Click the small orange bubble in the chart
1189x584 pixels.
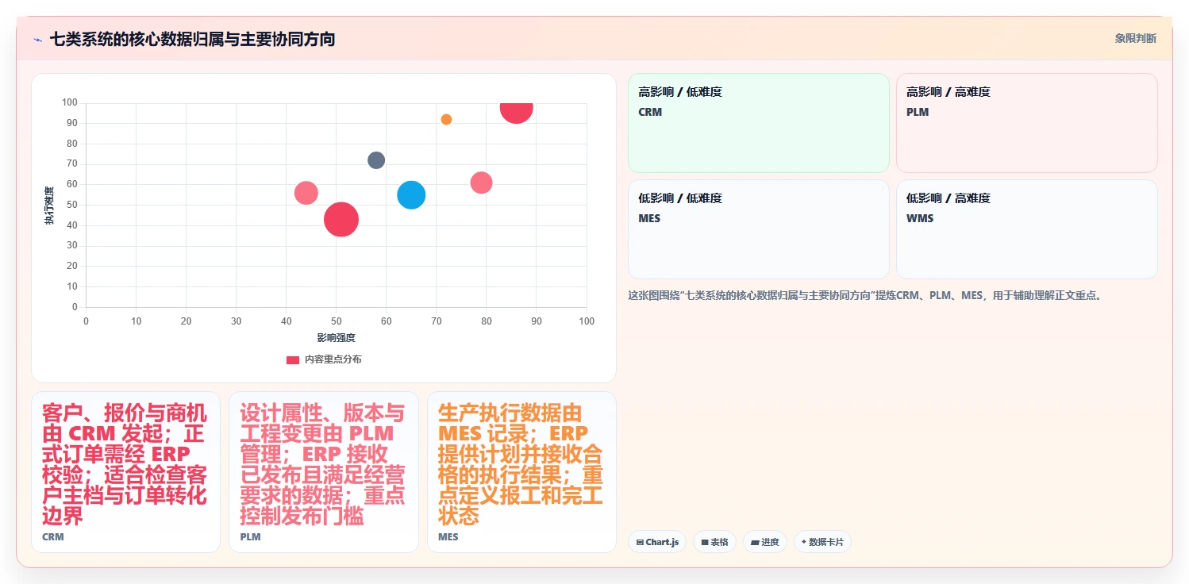[446, 119]
